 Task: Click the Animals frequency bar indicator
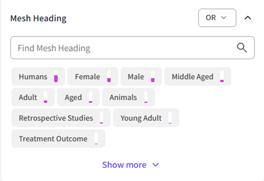pos(146,97)
